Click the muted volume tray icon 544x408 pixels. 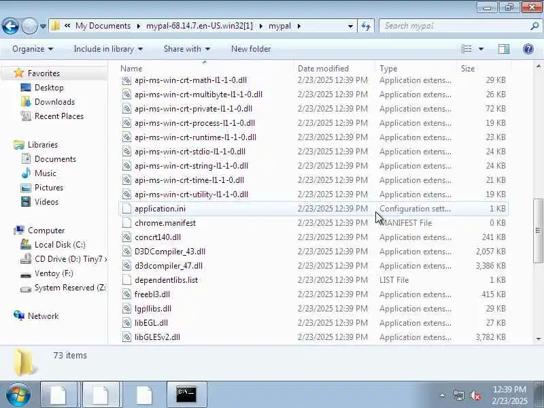pyautogui.click(x=475, y=395)
